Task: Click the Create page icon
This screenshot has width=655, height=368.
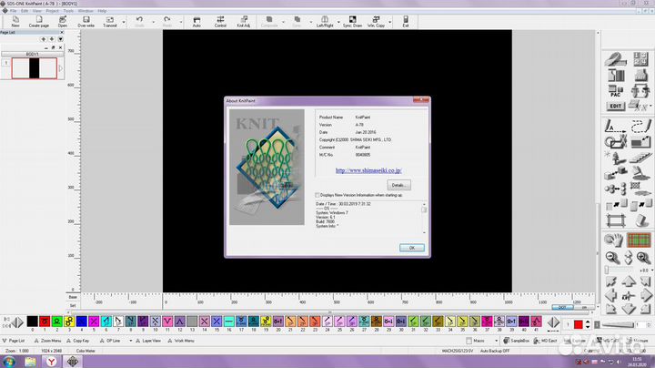Action: coord(39,22)
